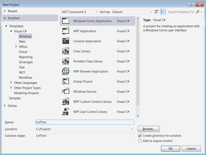Click the Solution name input field
Screen dimensions: 206x155
85,136
